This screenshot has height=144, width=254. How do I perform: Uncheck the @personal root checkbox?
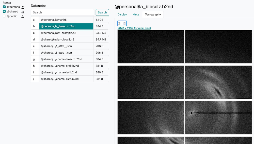coord(4,7)
